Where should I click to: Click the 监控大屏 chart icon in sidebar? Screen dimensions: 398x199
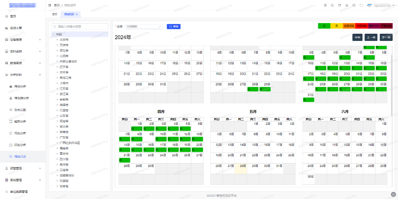click(x=7, y=28)
